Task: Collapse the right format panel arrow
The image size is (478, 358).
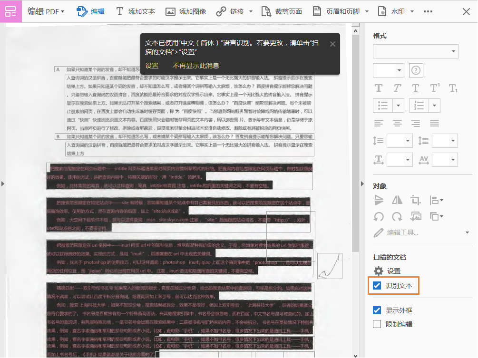Action: click(362, 184)
